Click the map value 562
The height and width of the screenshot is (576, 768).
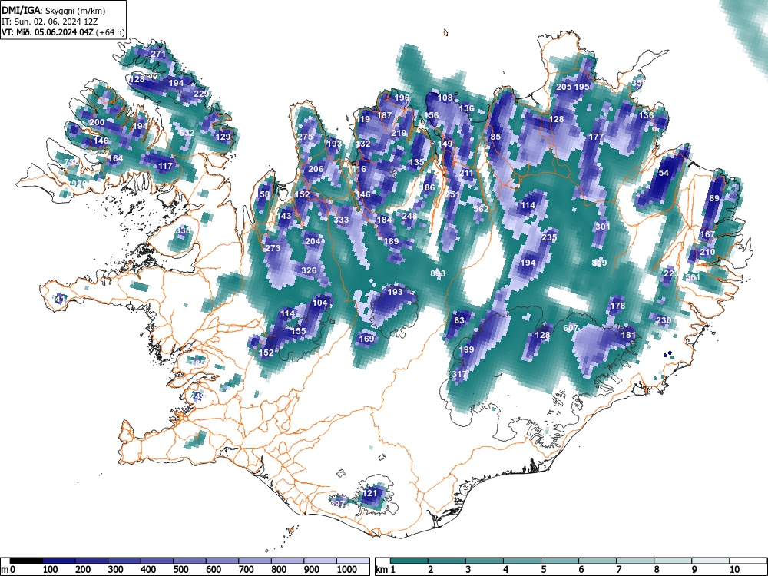pyautogui.click(x=481, y=208)
